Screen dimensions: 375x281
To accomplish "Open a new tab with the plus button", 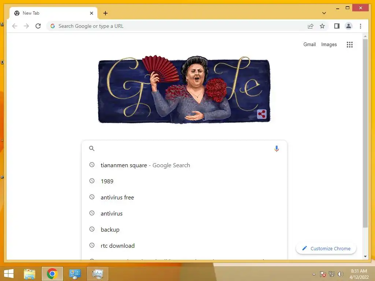I will pyautogui.click(x=105, y=13).
